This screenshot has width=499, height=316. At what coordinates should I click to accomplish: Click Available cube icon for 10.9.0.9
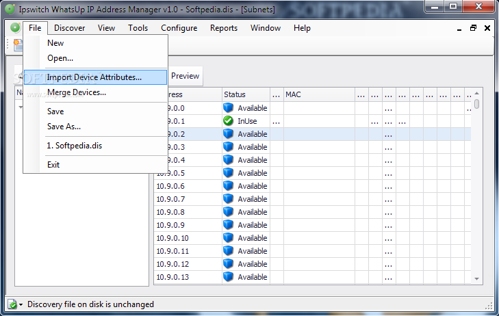point(228,225)
